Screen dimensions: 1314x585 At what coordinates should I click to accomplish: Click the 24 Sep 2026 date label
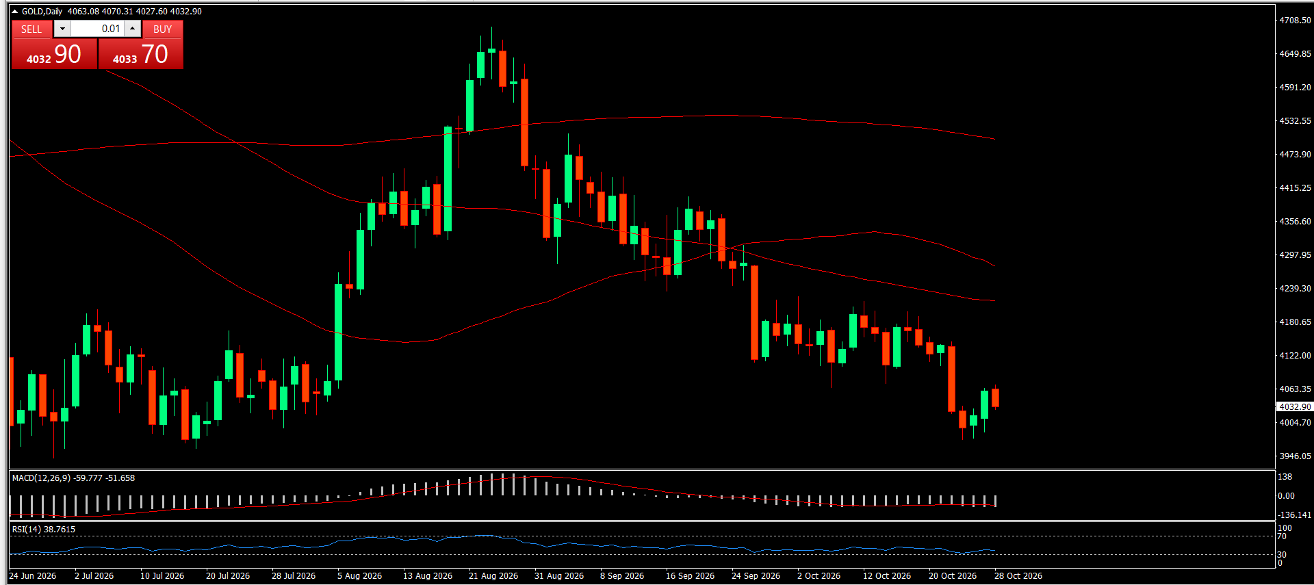[x=756, y=576]
